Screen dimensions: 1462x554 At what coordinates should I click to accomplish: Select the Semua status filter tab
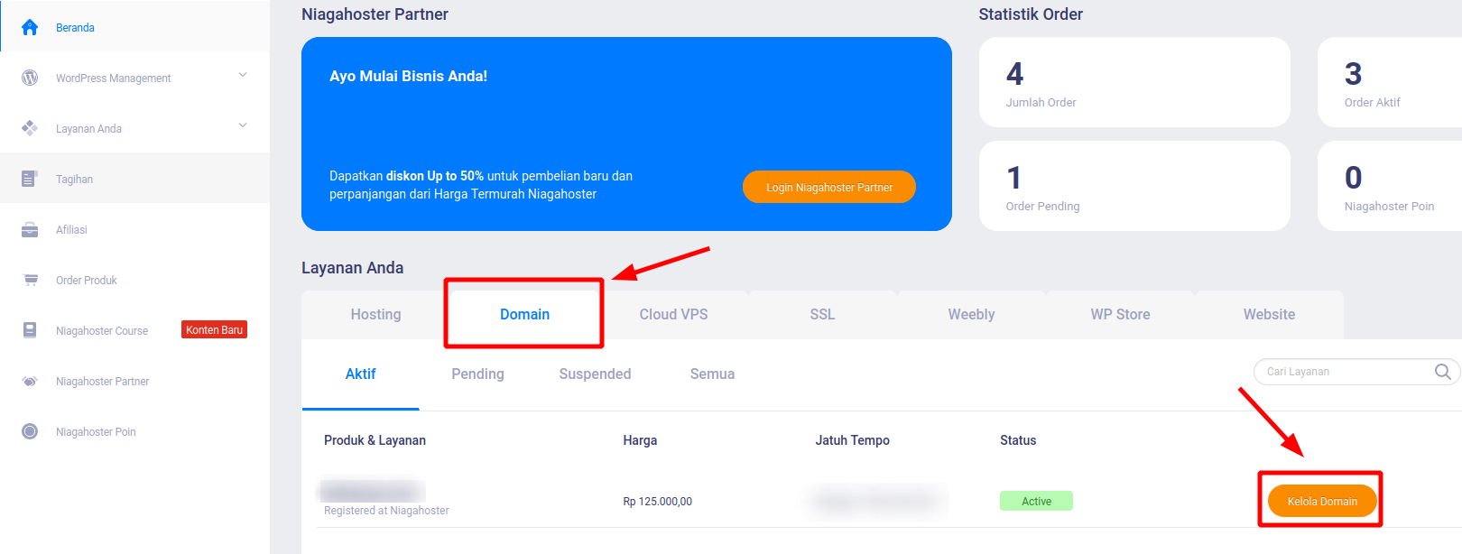coord(712,374)
